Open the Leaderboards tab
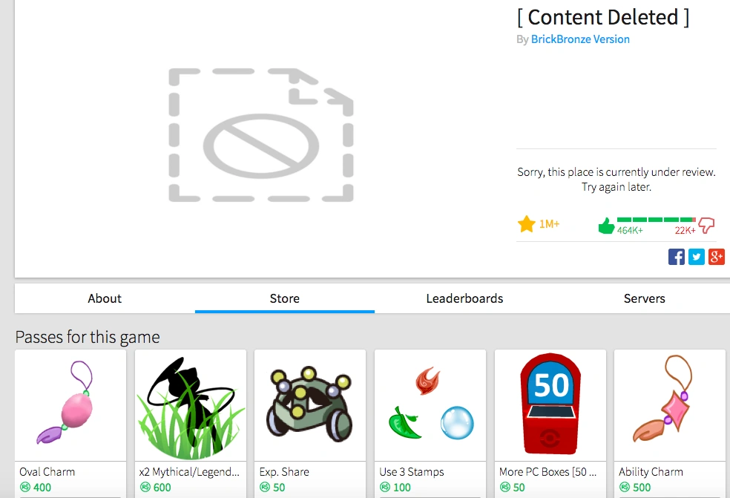Viewport: 730px width, 498px height. (464, 298)
